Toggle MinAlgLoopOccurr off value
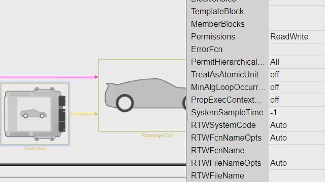This screenshot has width=325, height=182. pos(274,87)
